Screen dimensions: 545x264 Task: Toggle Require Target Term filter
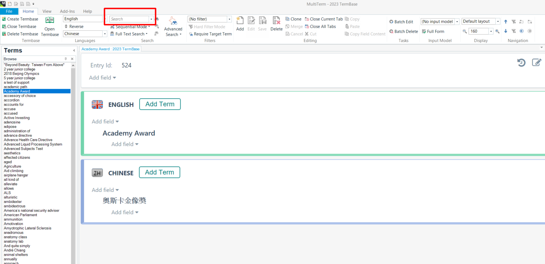[x=210, y=34]
